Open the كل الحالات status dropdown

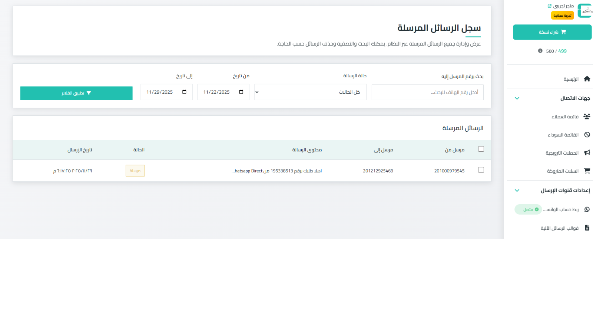click(310, 92)
